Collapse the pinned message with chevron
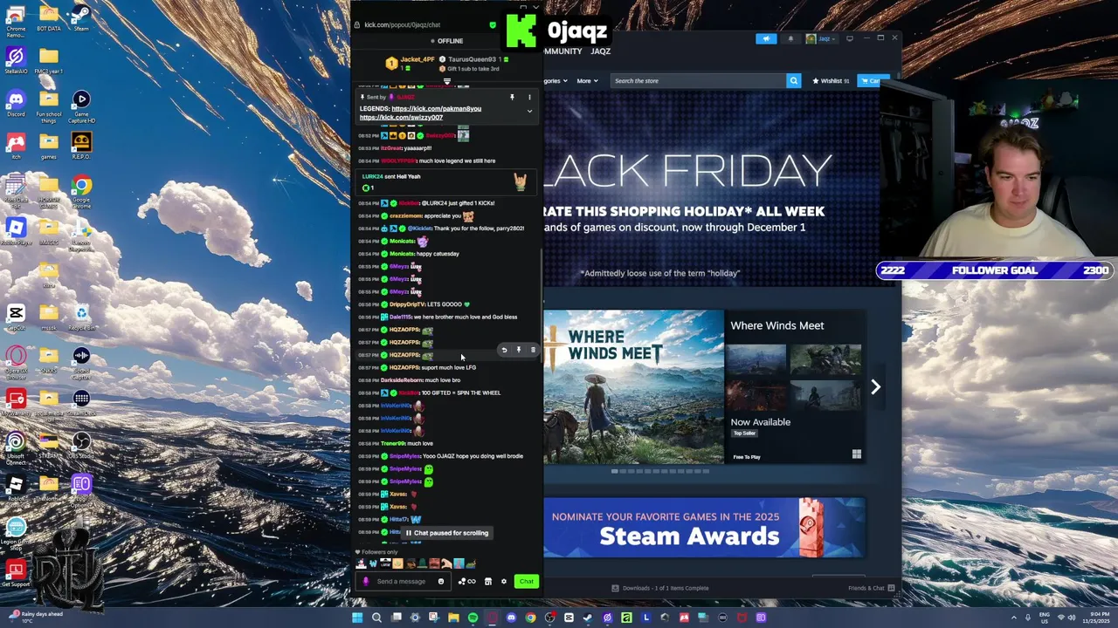The image size is (1118, 628). click(528, 112)
